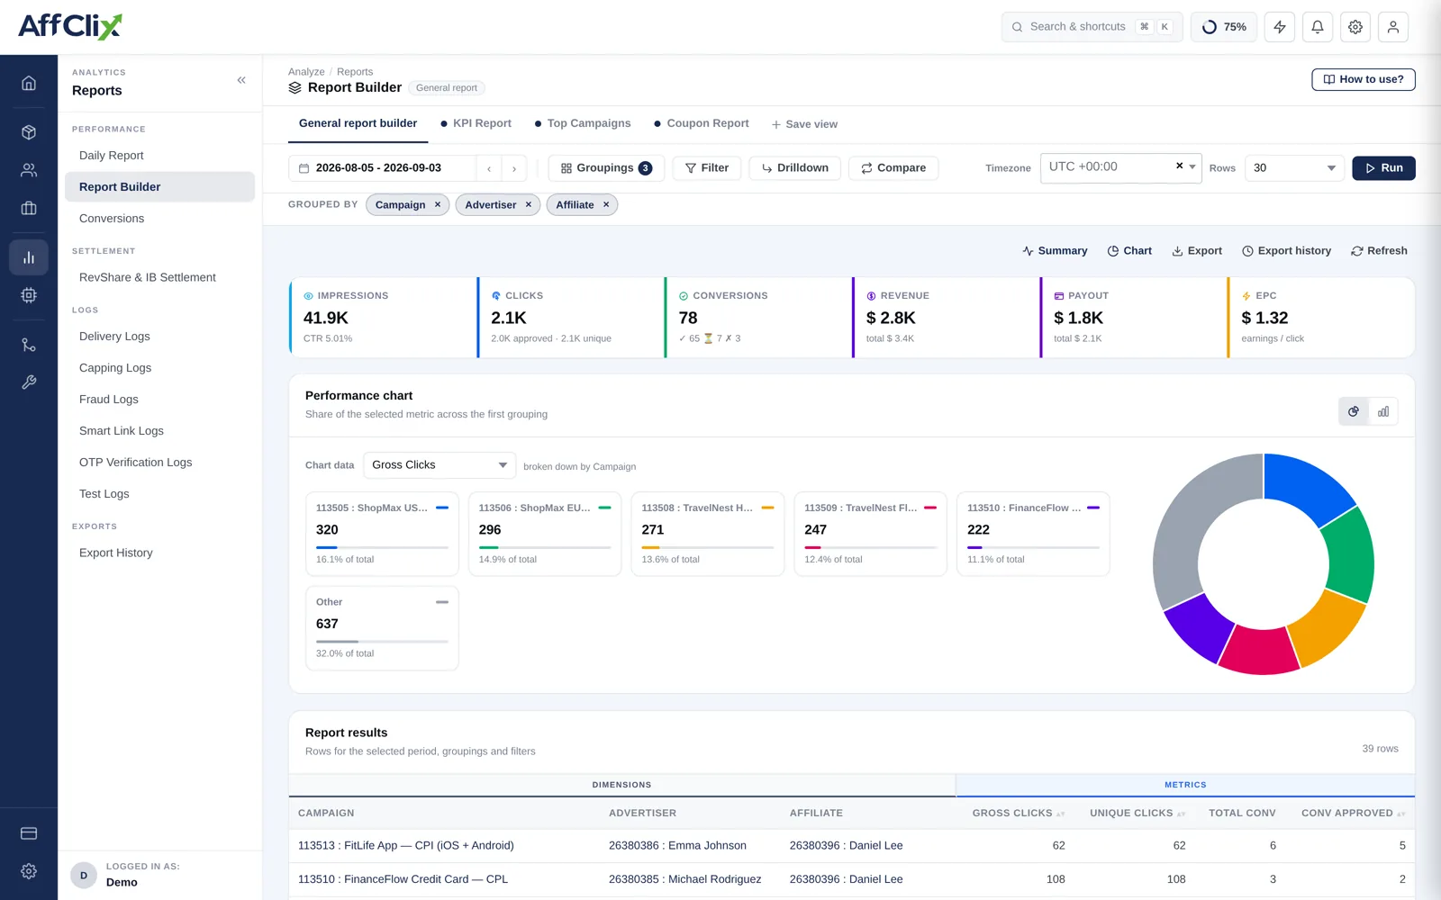The height and width of the screenshot is (900, 1441).
Task: Open the home icon in left rail
Action: click(29, 83)
